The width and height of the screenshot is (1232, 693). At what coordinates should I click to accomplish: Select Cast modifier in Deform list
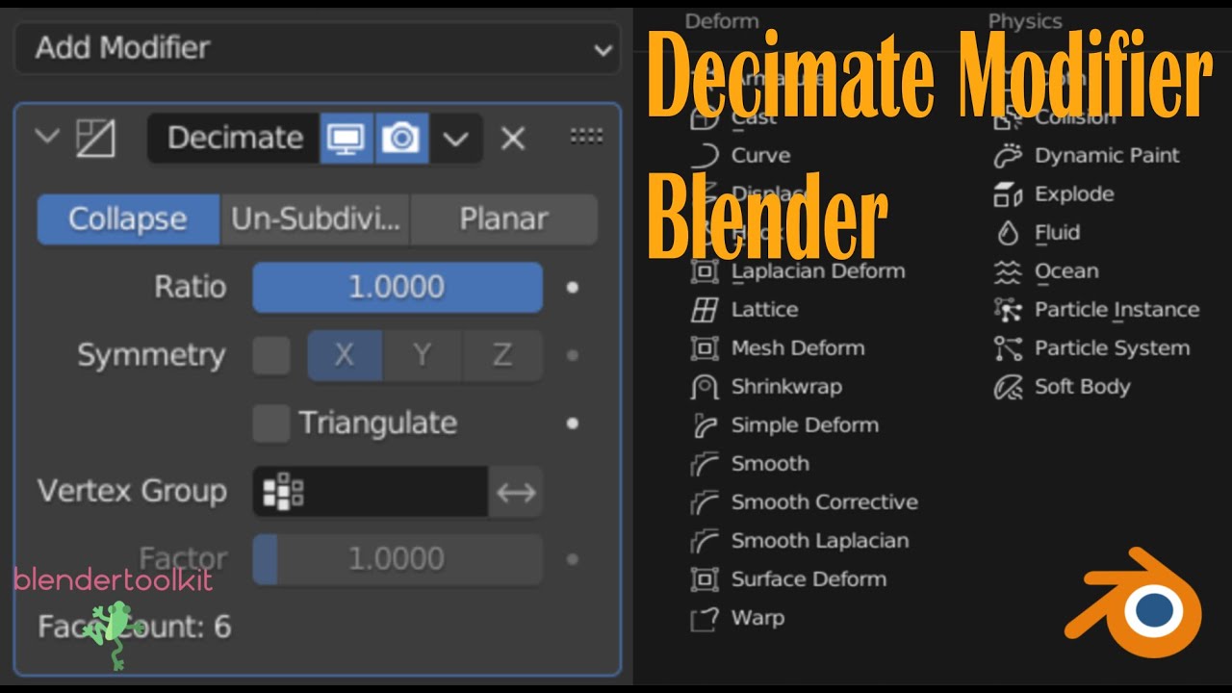pos(754,116)
